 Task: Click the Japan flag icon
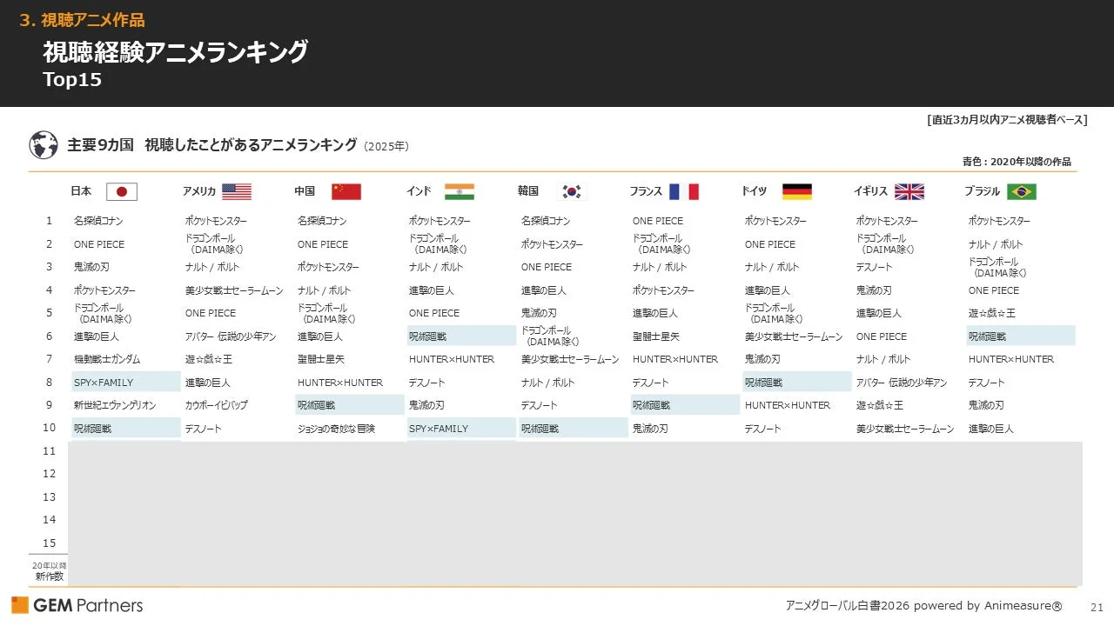(x=122, y=191)
